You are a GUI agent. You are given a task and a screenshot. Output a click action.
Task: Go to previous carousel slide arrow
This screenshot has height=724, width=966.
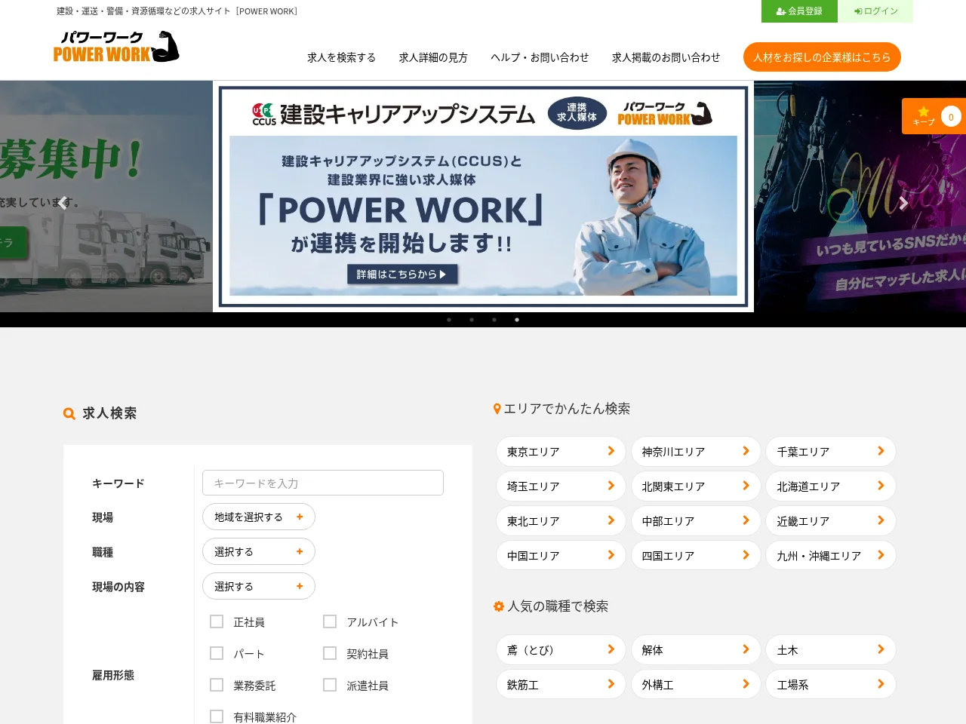(x=63, y=203)
